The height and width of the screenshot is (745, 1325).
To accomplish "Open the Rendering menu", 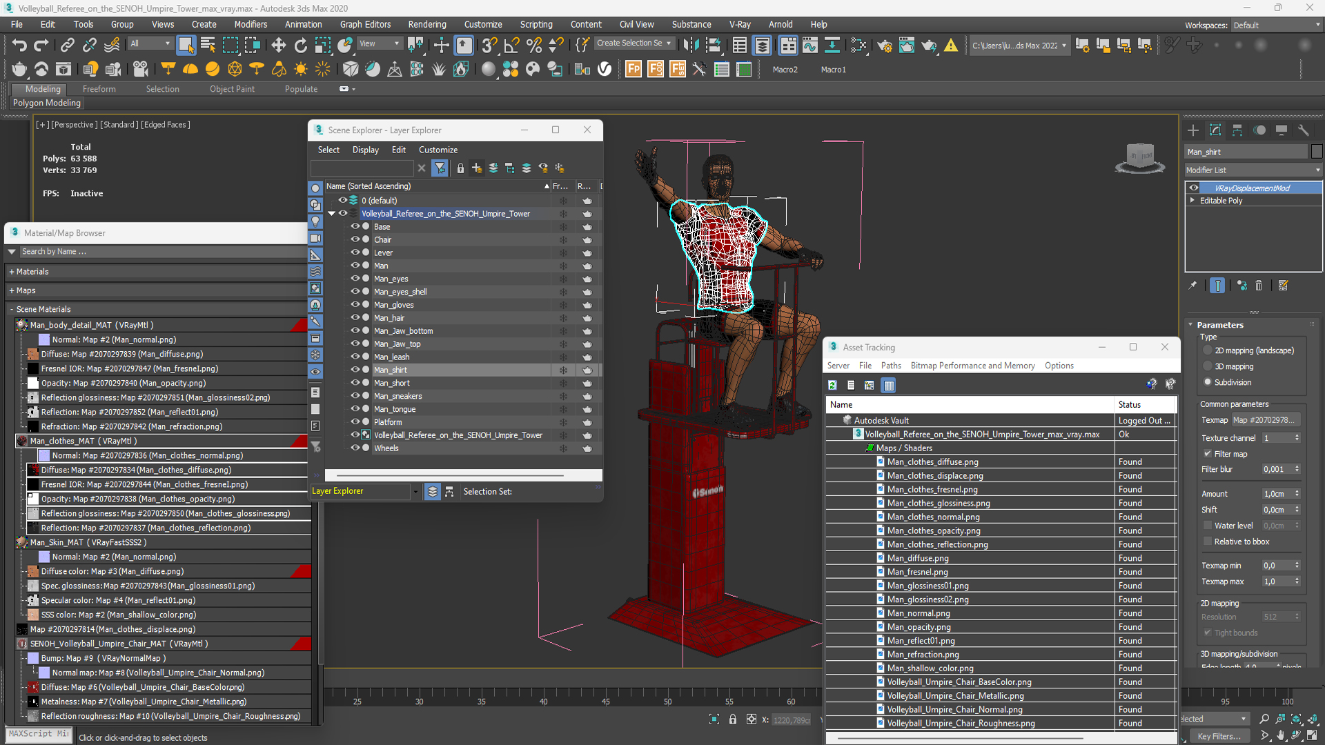I will pos(426,24).
